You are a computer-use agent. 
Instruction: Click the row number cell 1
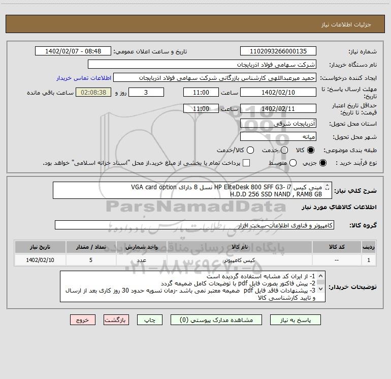coord(369,260)
